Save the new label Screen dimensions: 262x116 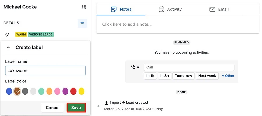76,108
